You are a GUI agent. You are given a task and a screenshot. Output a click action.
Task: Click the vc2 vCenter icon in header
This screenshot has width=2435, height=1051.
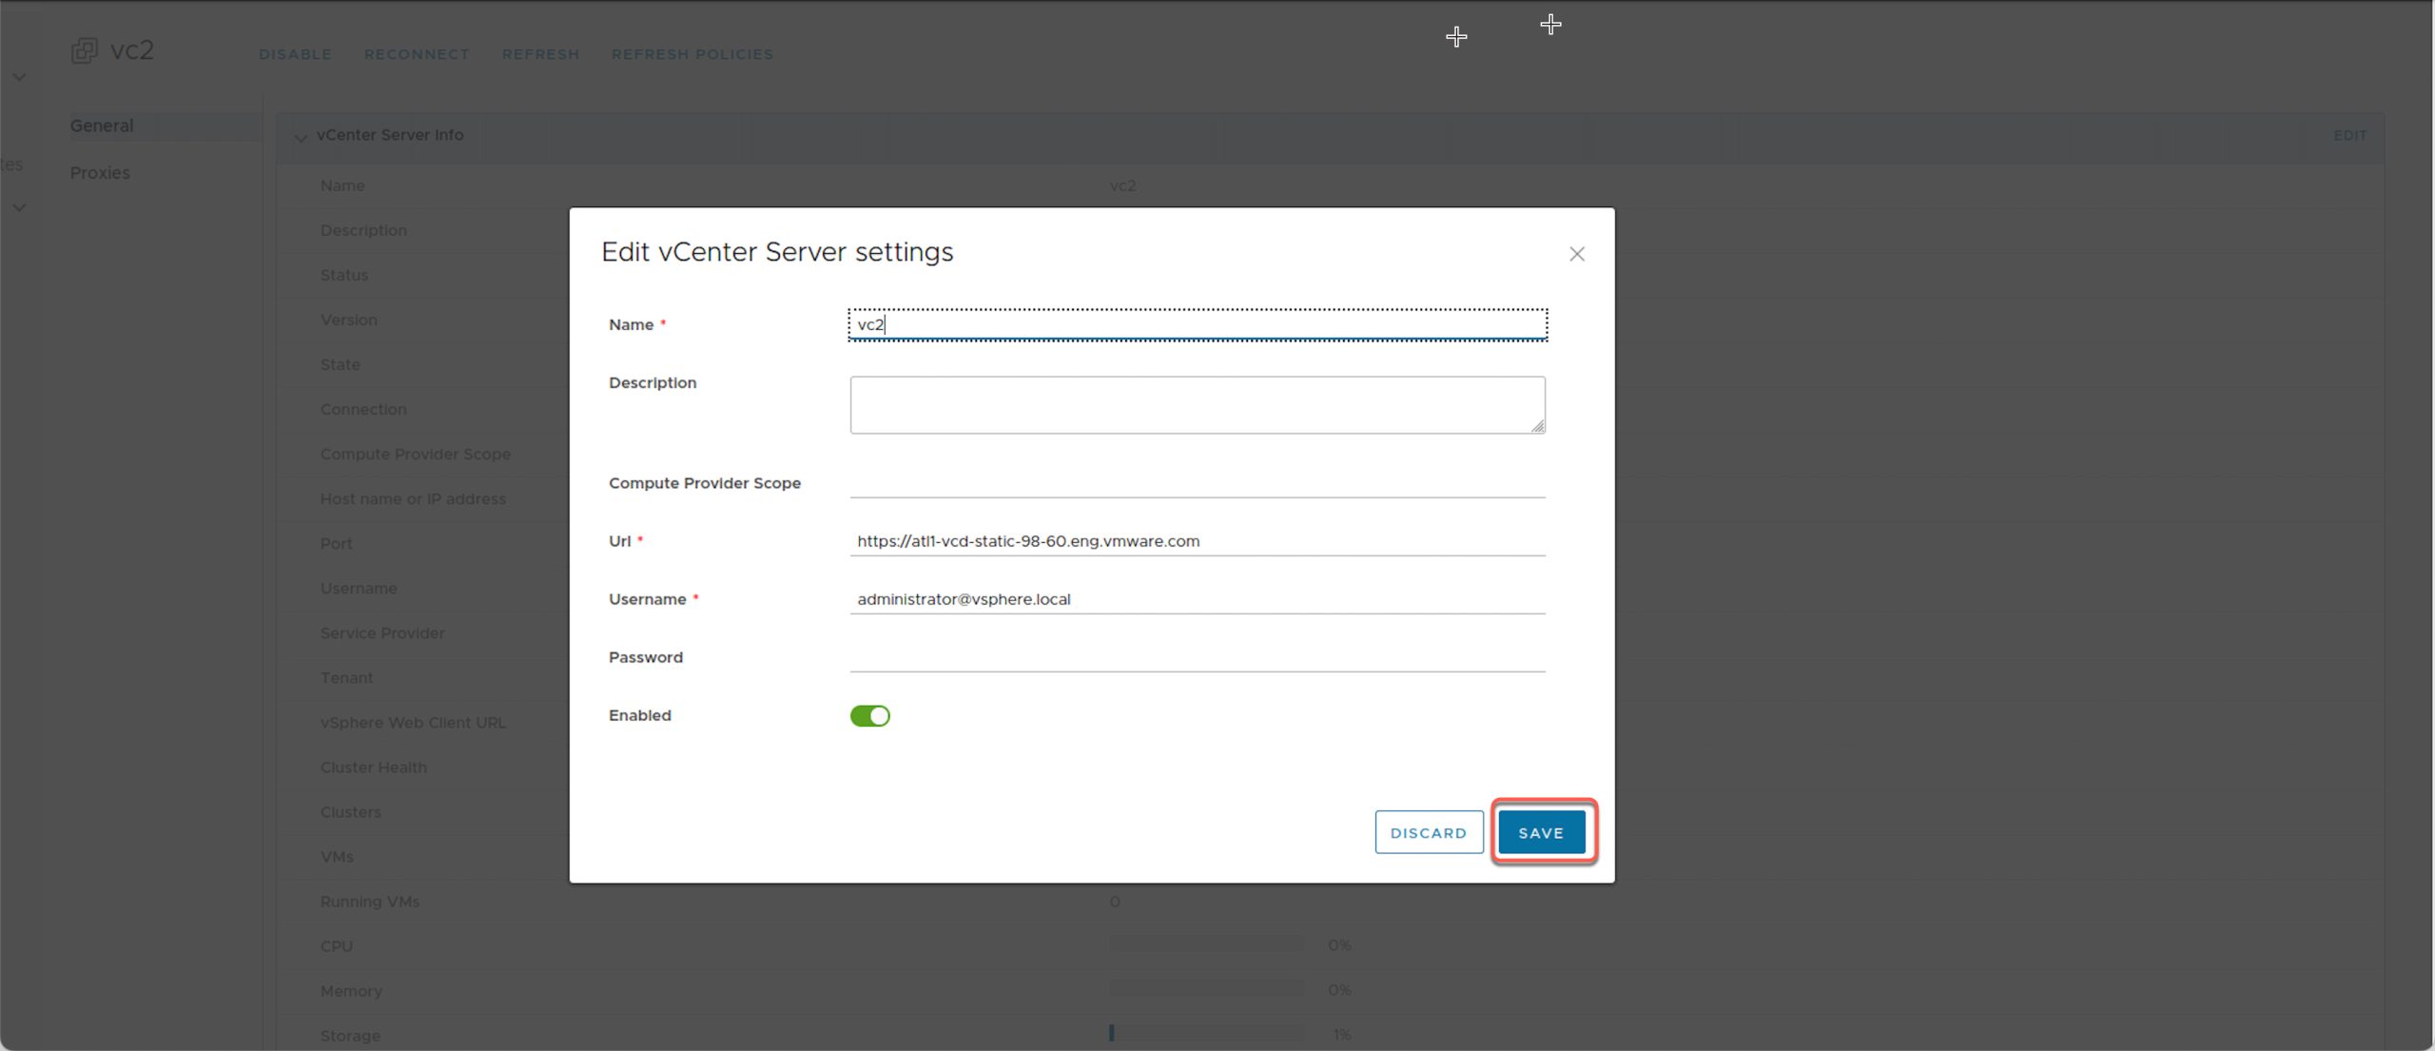(x=85, y=50)
